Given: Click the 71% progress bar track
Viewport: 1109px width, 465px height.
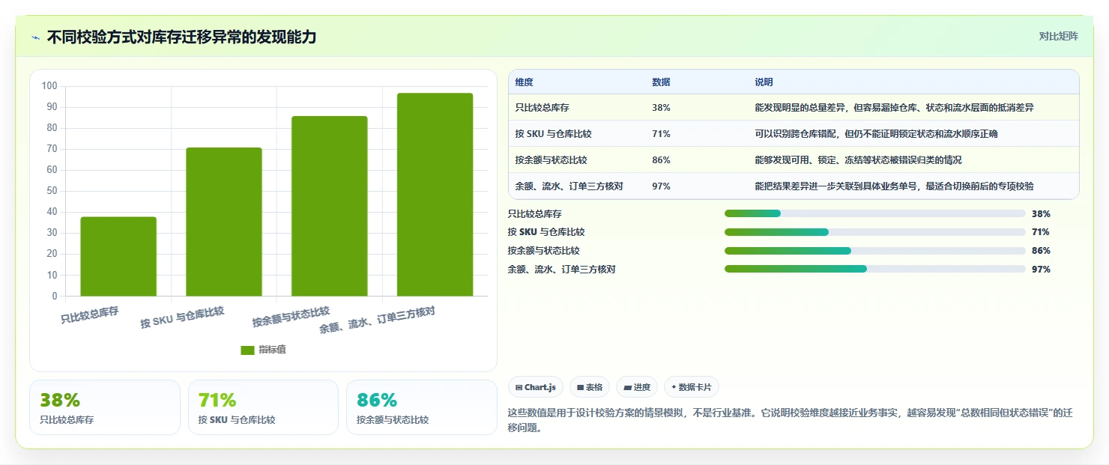Looking at the screenshot, I should click(874, 232).
